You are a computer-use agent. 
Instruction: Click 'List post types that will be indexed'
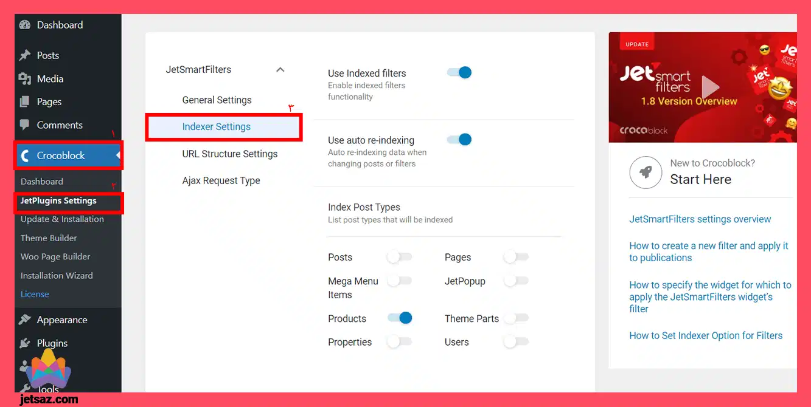tap(390, 220)
